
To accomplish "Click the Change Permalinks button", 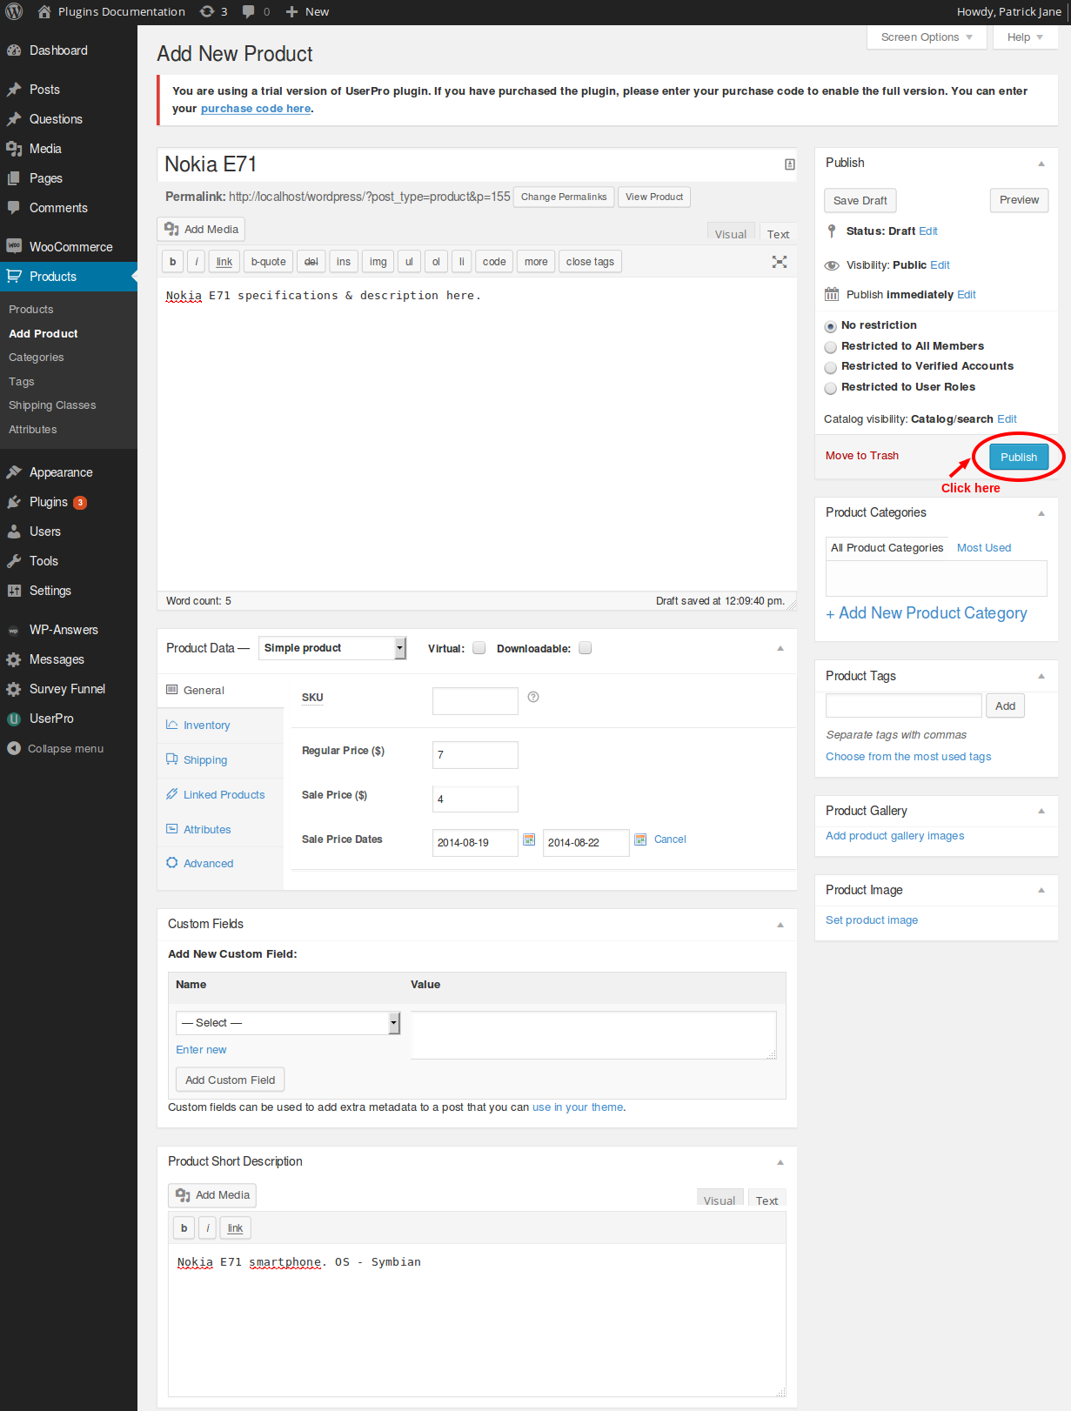I will coord(564,197).
